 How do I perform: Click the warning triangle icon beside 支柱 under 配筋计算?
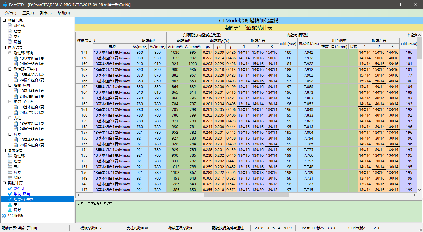(x=10, y=205)
